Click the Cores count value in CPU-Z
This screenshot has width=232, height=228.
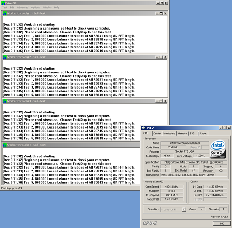pos(202,209)
